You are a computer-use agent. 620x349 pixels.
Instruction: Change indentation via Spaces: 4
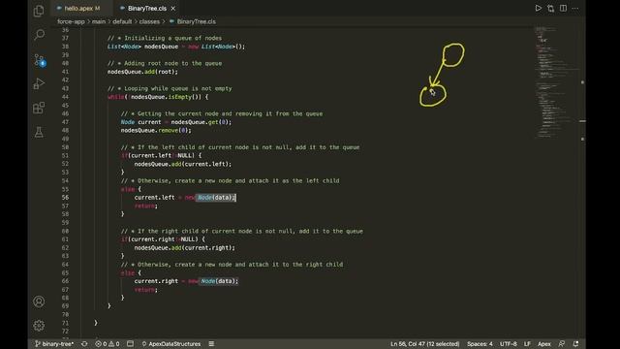coord(480,344)
